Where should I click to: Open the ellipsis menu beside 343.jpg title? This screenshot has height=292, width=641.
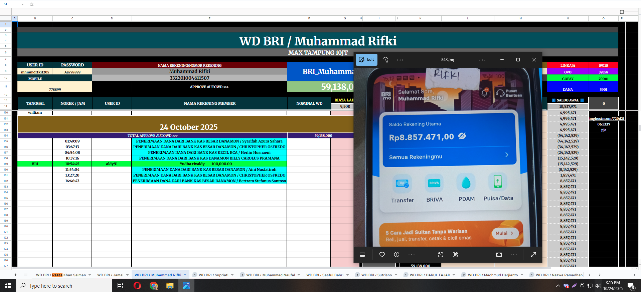(x=482, y=60)
